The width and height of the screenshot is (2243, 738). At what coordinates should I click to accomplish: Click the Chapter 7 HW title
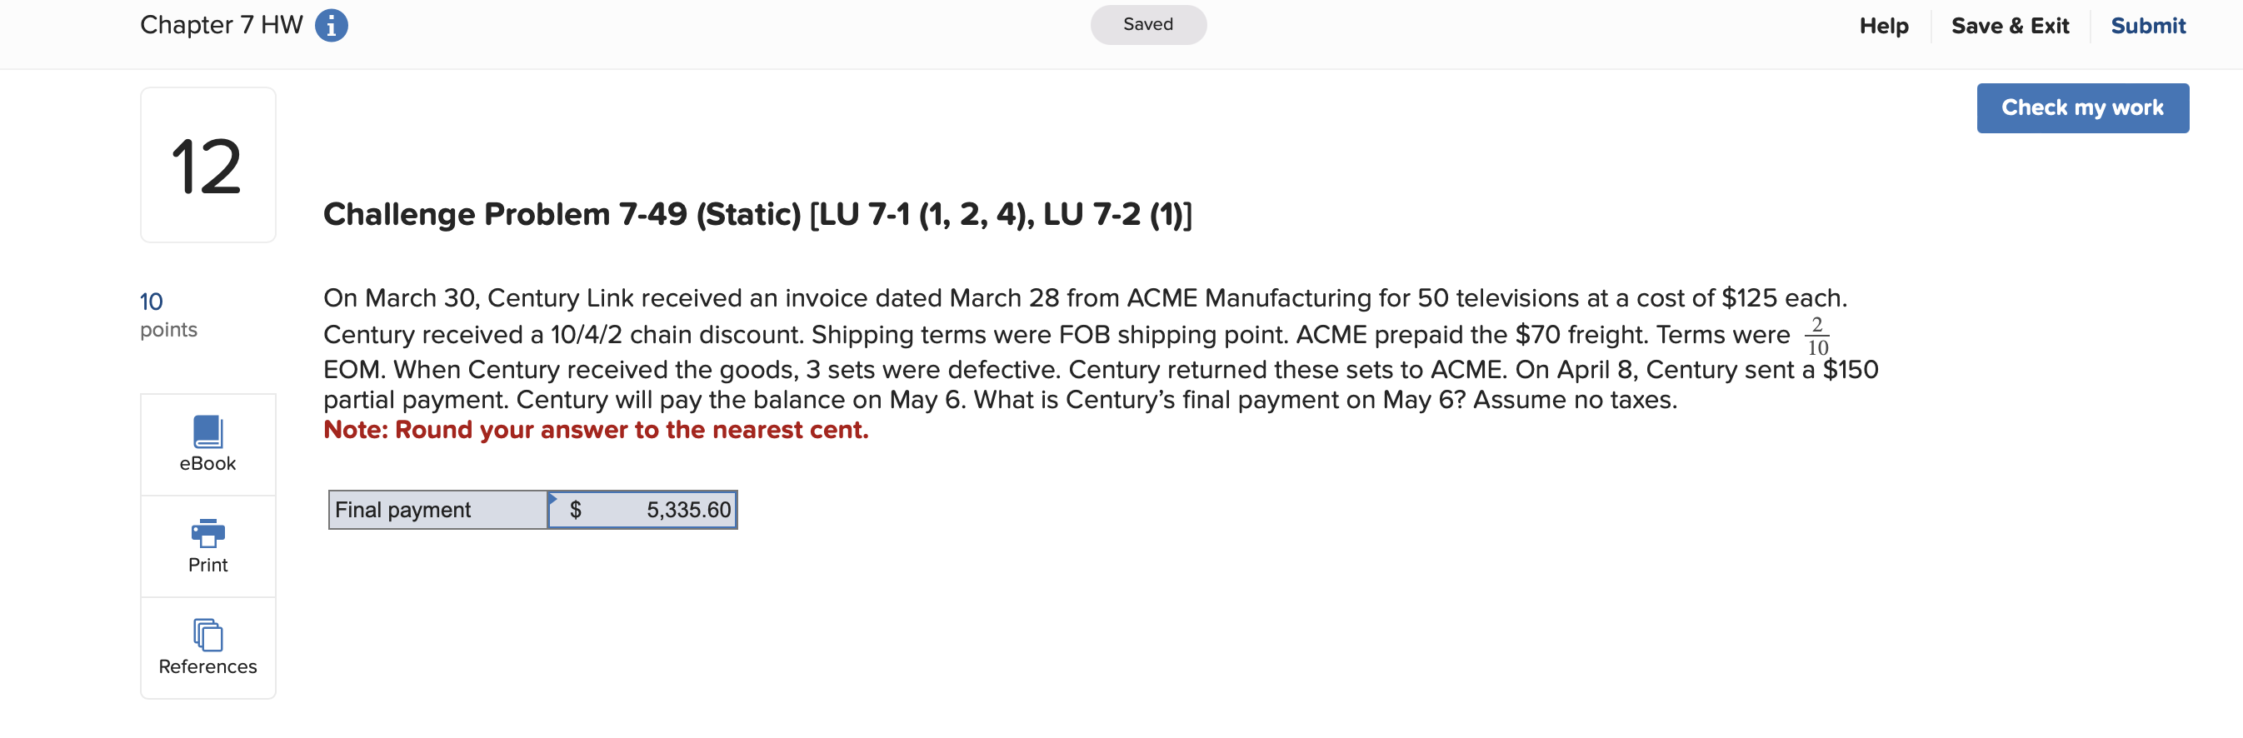tap(221, 23)
